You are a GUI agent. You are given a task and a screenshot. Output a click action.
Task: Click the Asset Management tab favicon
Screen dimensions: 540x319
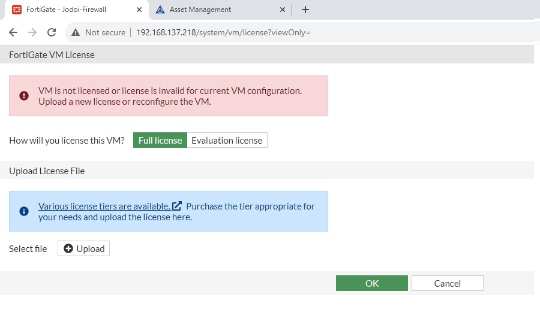pos(160,10)
